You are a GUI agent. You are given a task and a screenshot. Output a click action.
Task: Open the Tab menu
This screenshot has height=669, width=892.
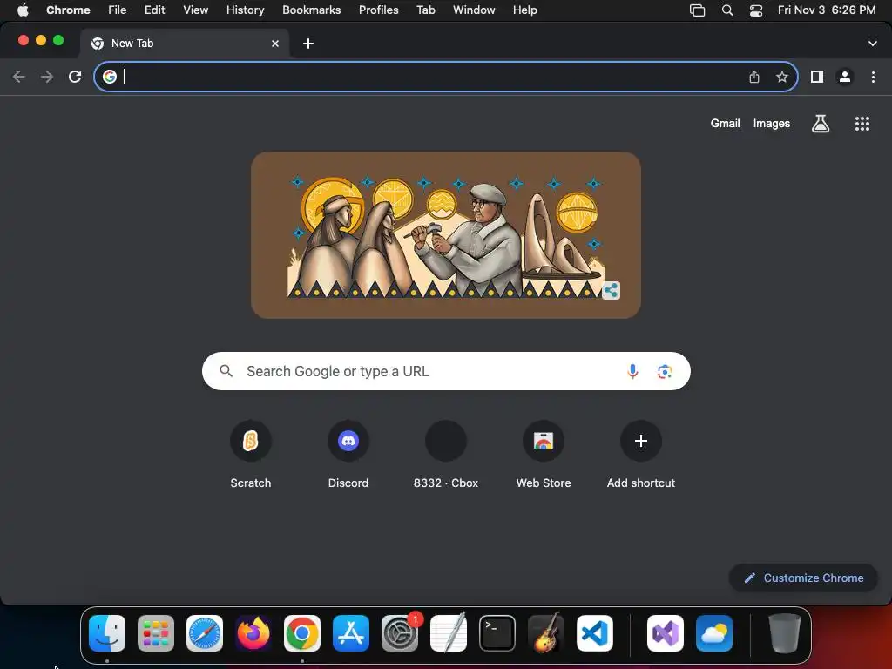(425, 10)
